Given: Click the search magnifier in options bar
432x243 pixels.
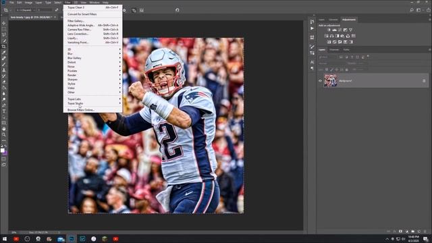Looking at the screenshot, I should (x=412, y=10).
